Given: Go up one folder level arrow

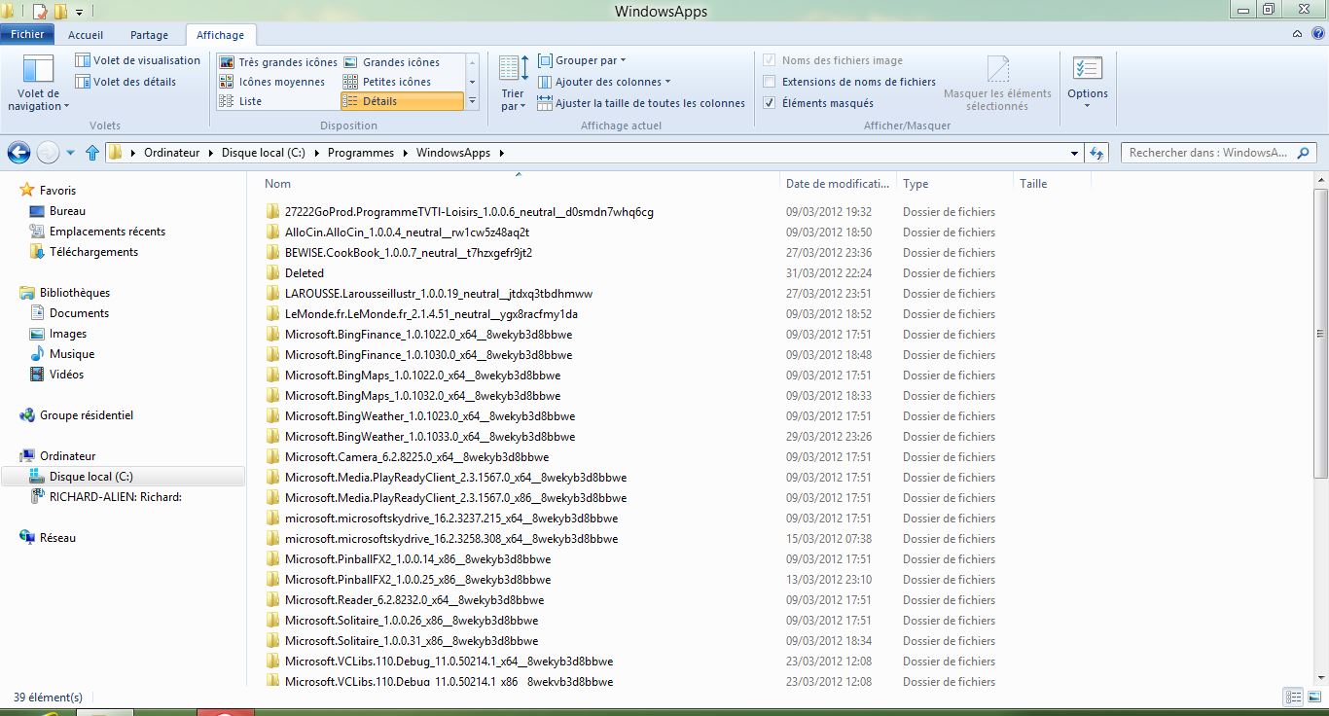Looking at the screenshot, I should [92, 153].
